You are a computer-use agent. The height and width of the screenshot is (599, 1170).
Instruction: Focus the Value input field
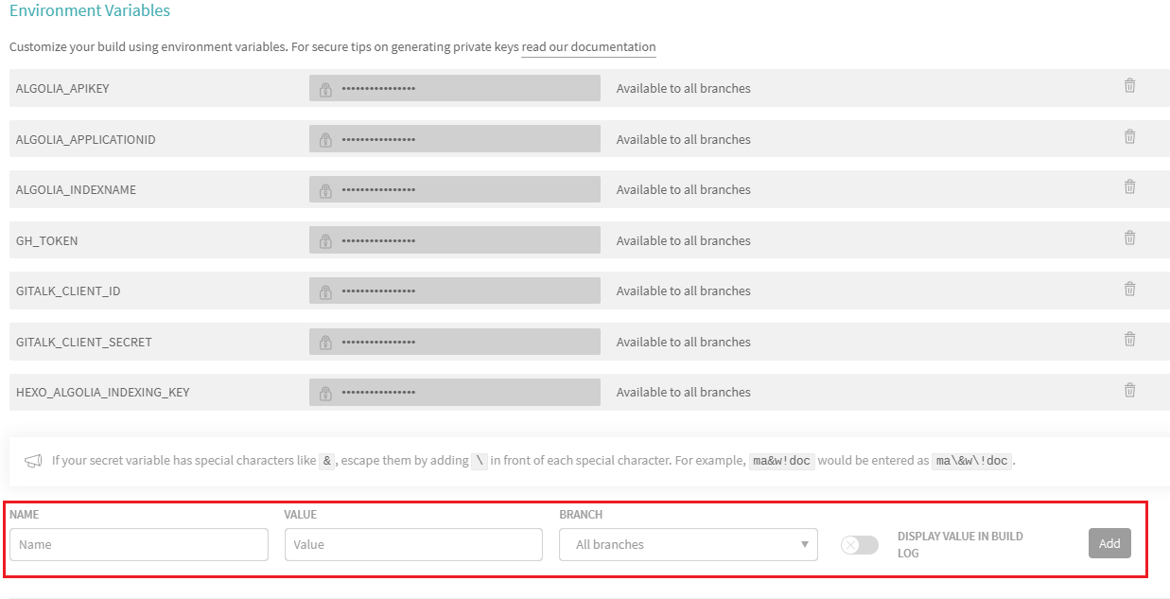[x=413, y=545]
